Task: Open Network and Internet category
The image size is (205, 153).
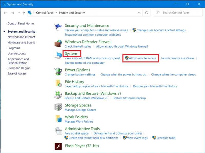Action: 21,37
